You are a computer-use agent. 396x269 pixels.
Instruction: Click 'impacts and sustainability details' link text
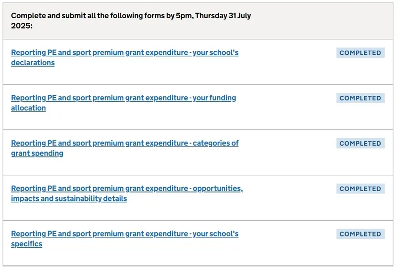69,199
